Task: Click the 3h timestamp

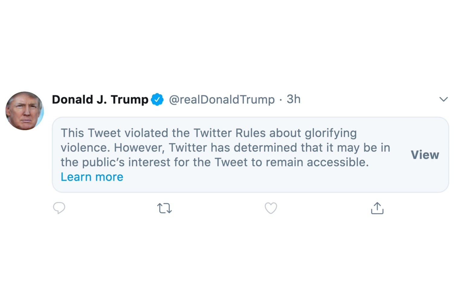Action: [x=293, y=99]
